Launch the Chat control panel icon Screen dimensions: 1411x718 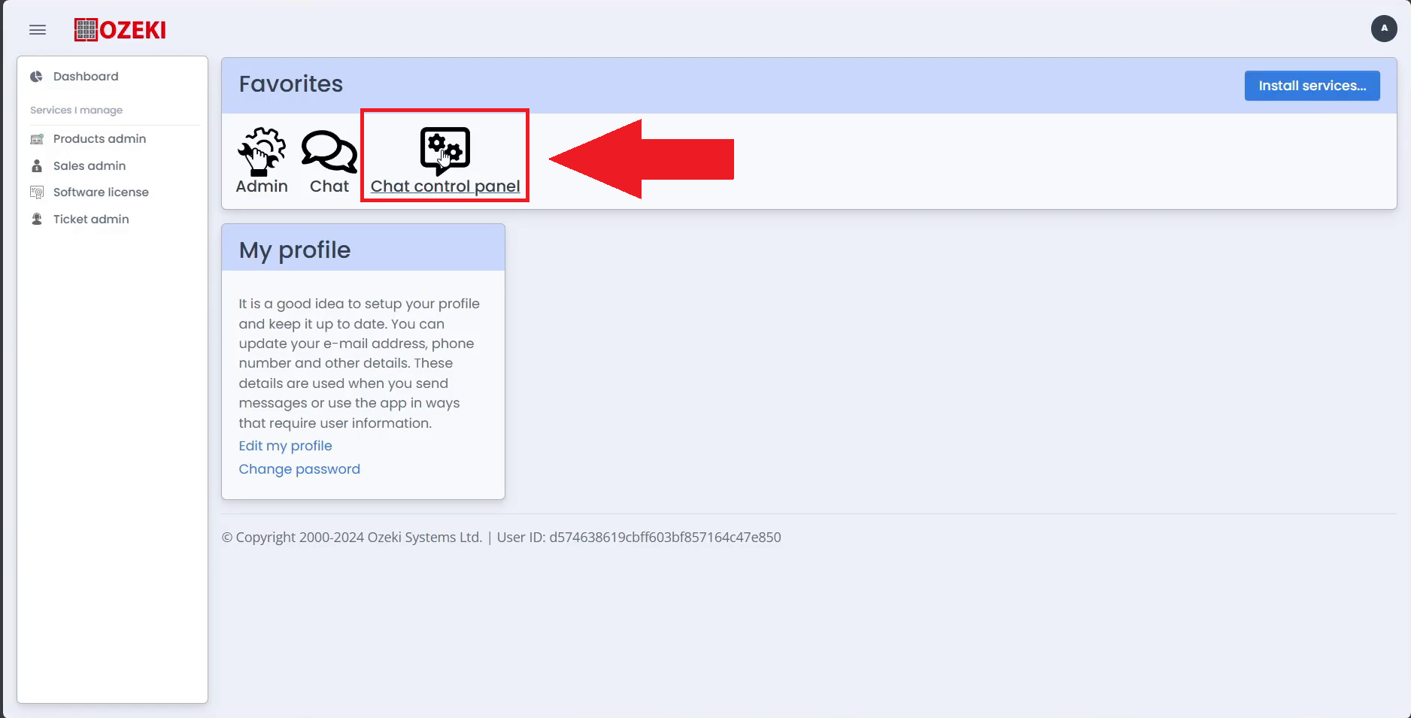point(445,150)
